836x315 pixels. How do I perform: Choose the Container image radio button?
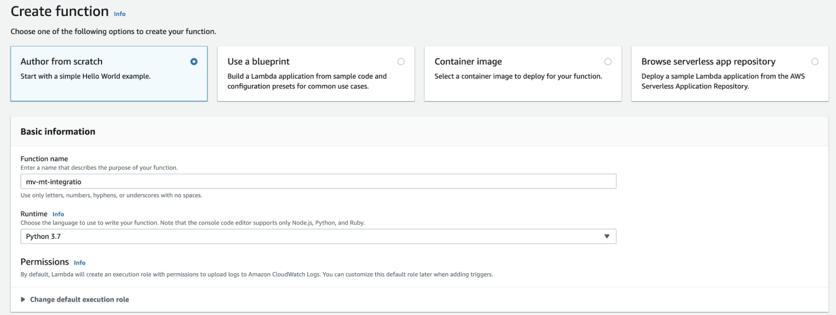click(608, 62)
